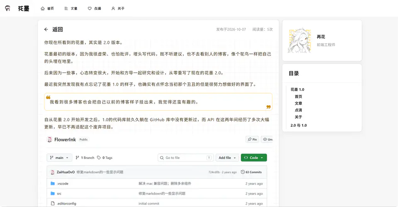Click the clock icon beside 63 Commits
Viewport: 398px width, 207px height.
[243, 172]
